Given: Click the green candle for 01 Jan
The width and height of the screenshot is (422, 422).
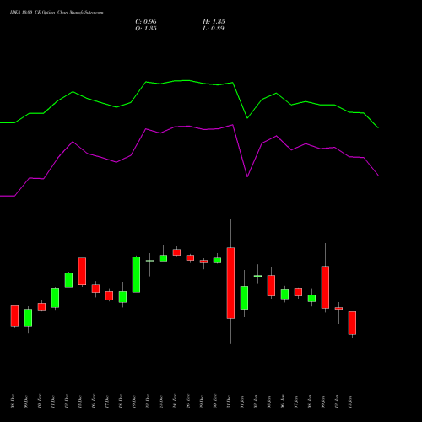Looking at the screenshot, I should [244, 298].
